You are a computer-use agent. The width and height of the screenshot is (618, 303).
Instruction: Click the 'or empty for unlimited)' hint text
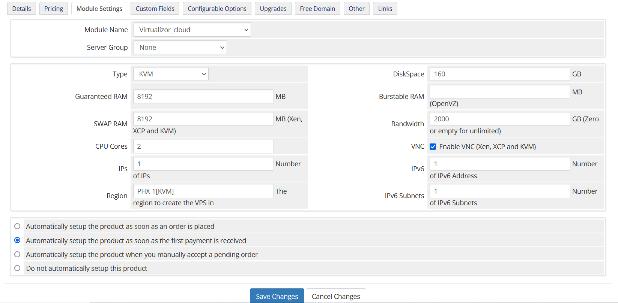tap(465, 131)
